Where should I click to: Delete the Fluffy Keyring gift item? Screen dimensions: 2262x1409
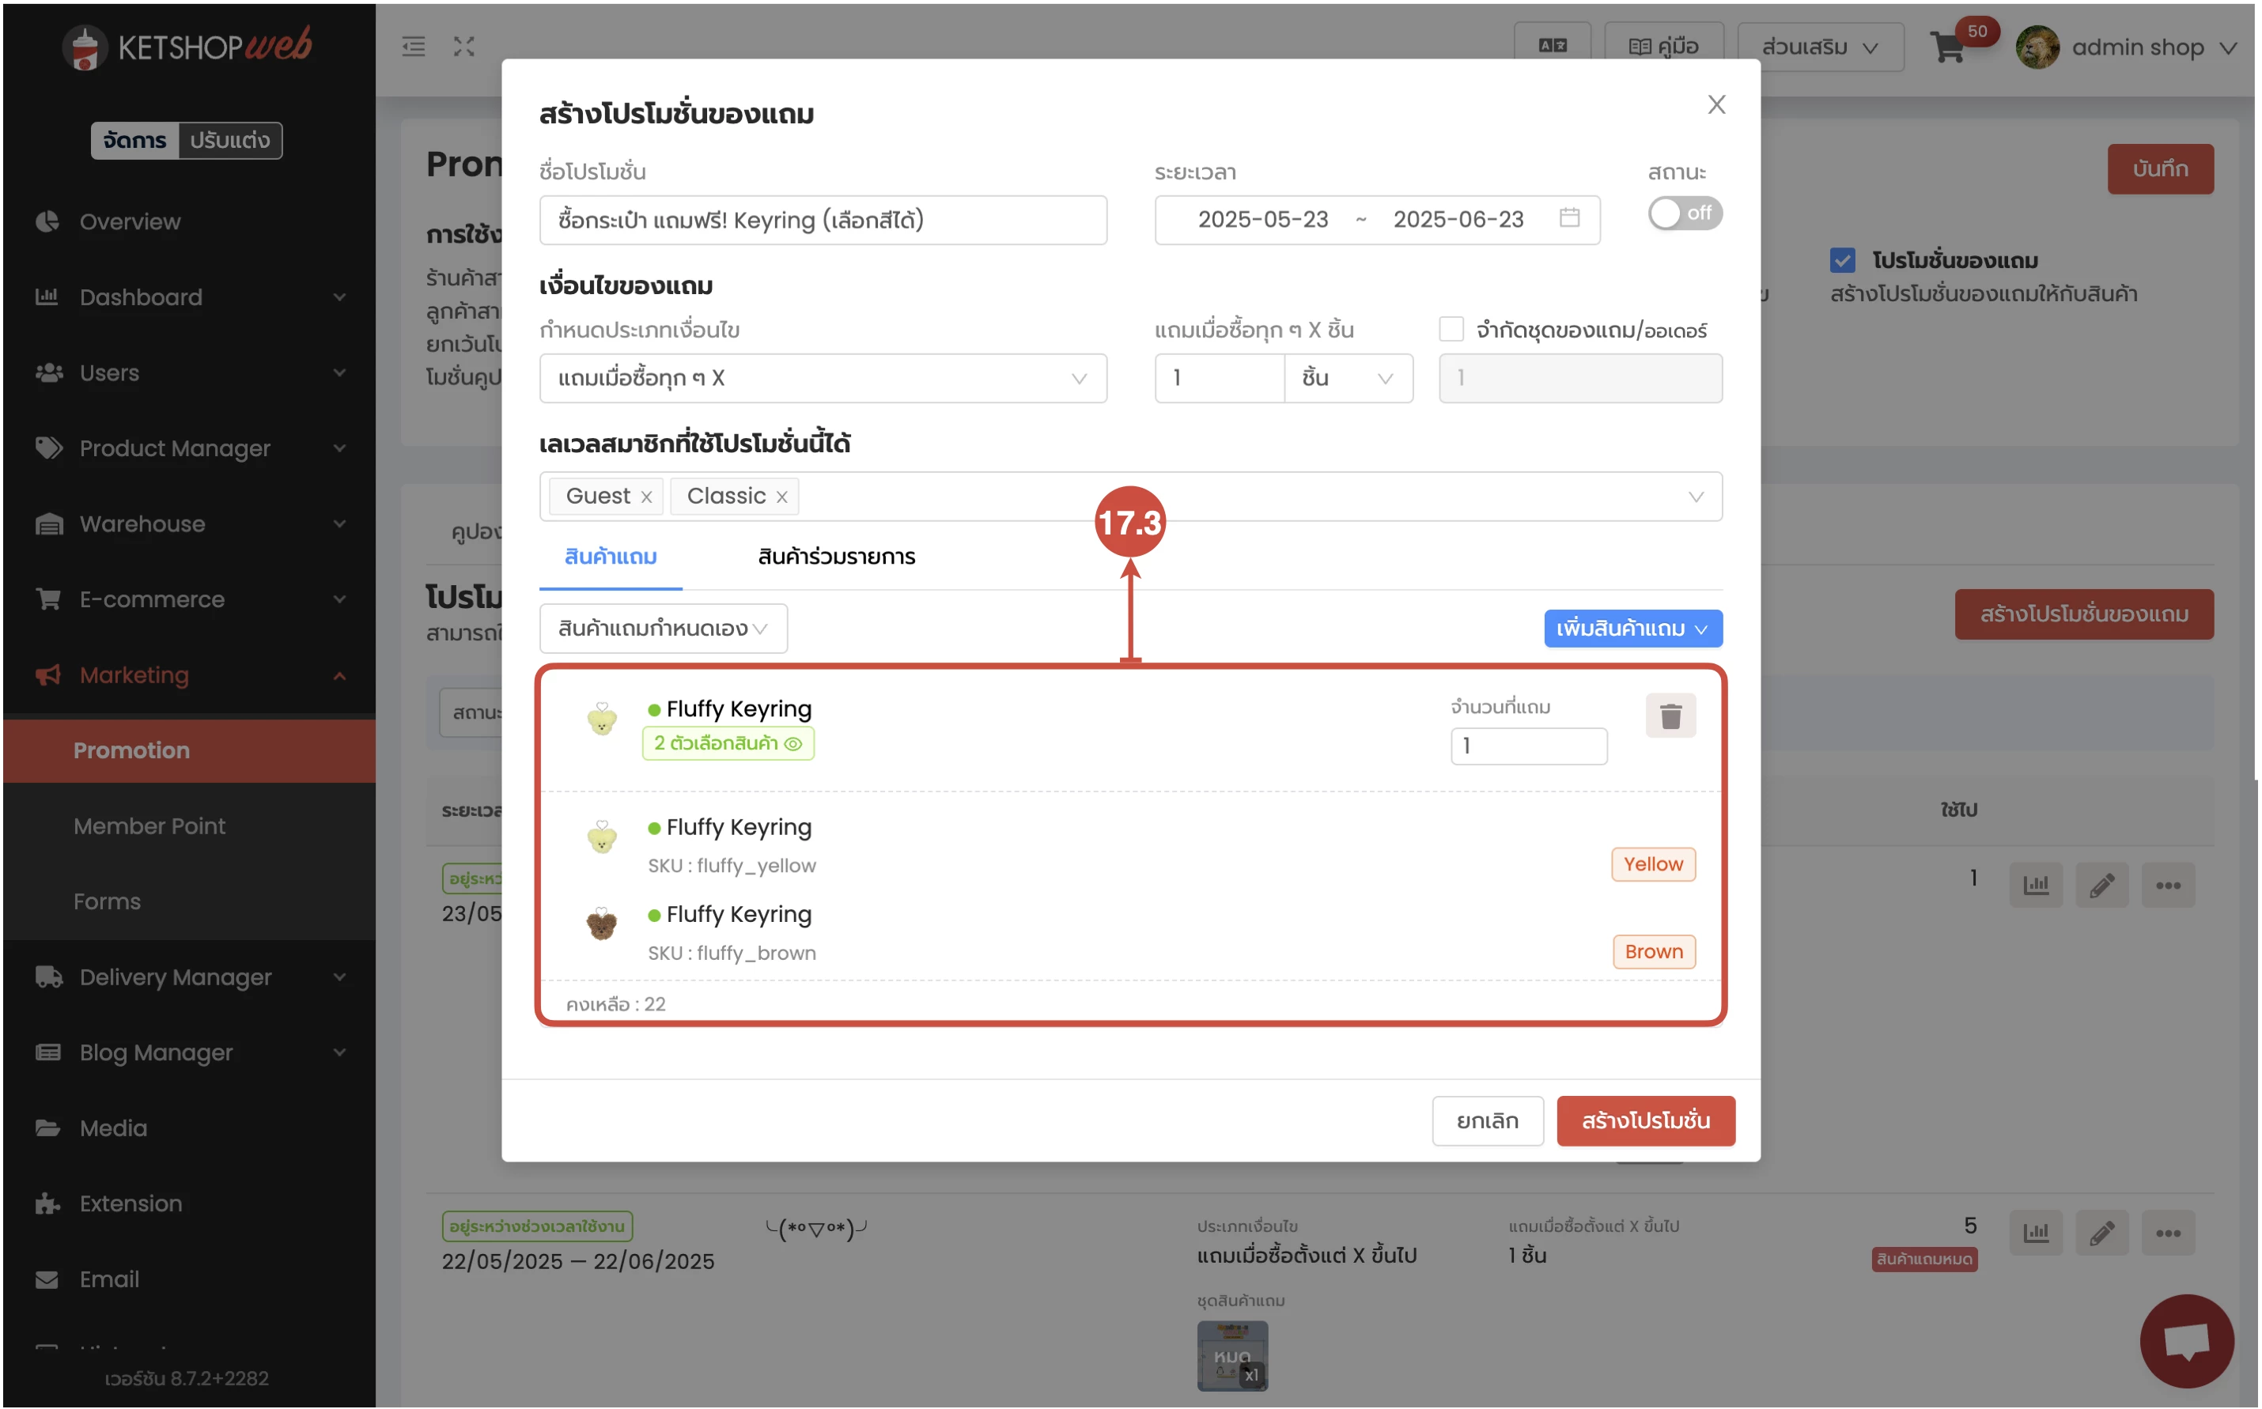tap(1670, 716)
